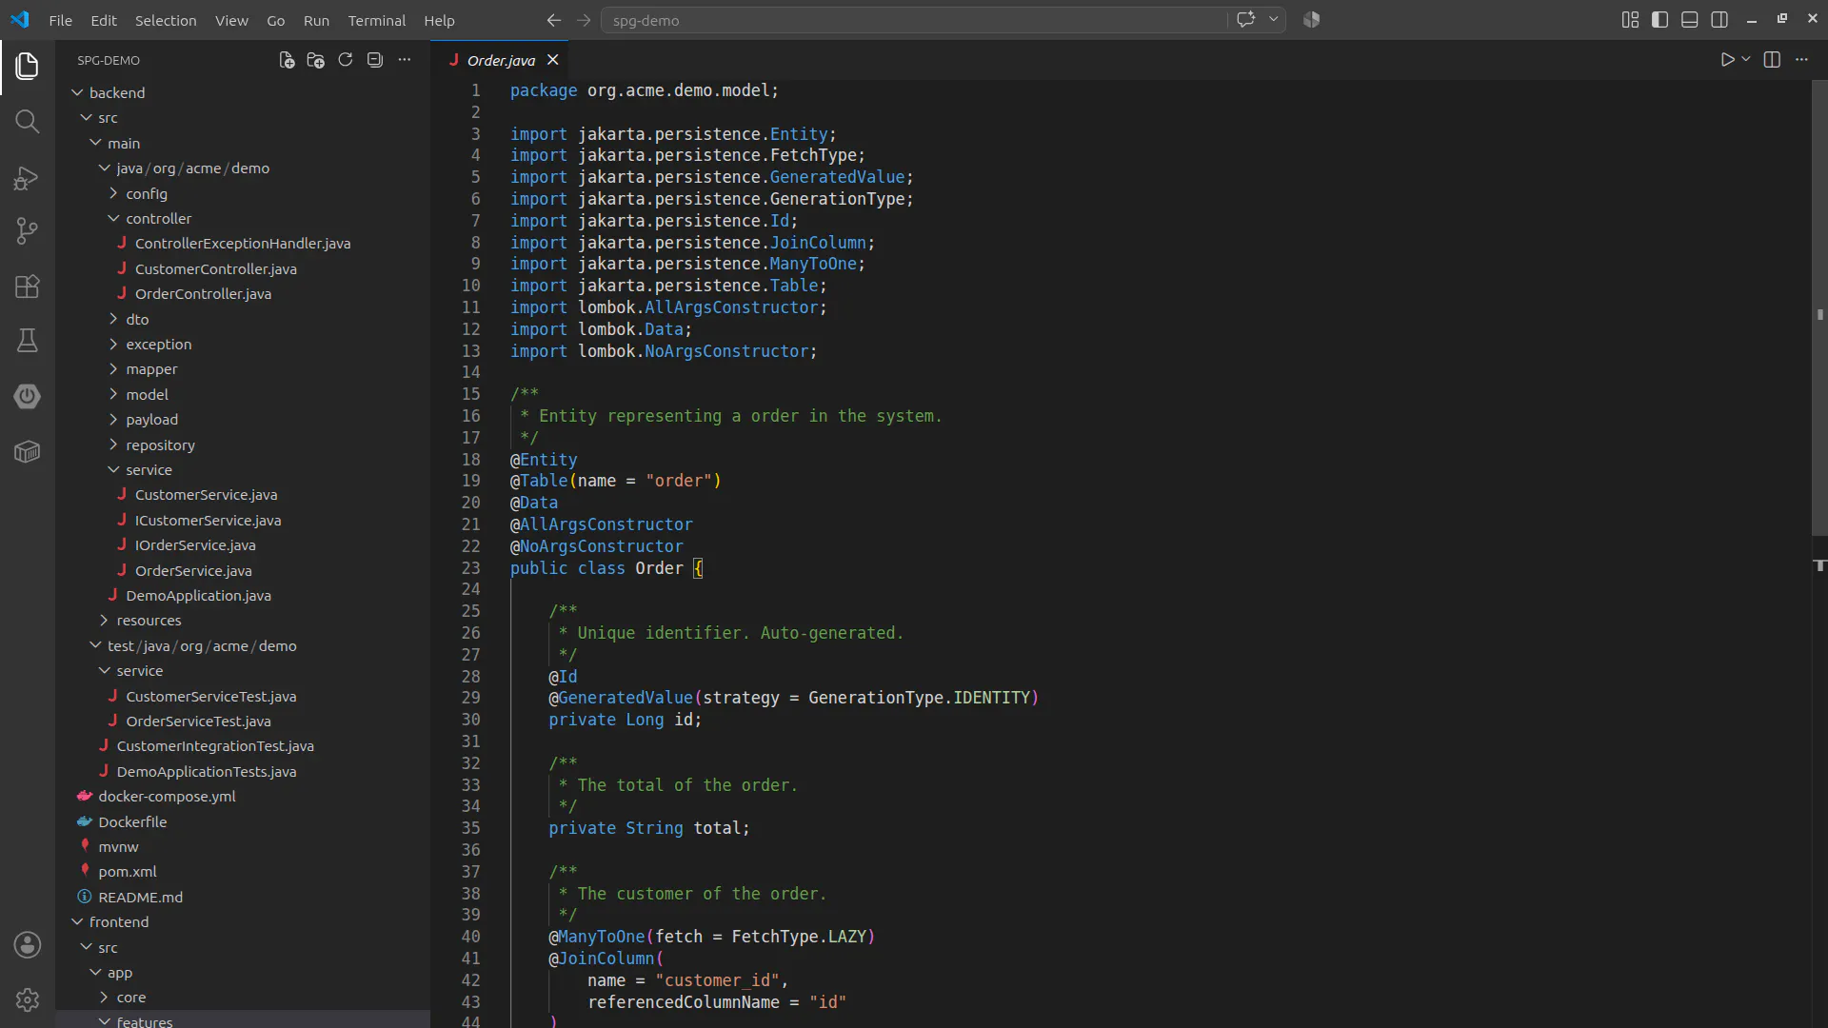Open pom.xml in the tree
The height and width of the screenshot is (1028, 1828).
pos(243,871)
